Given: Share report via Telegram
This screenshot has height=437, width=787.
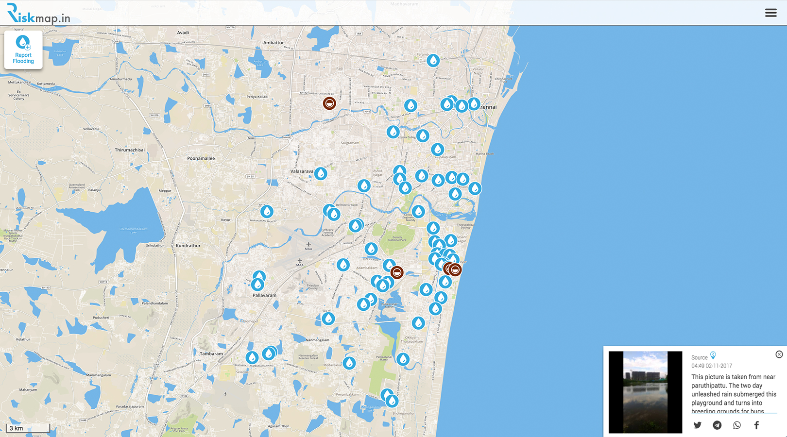Looking at the screenshot, I should (x=717, y=425).
